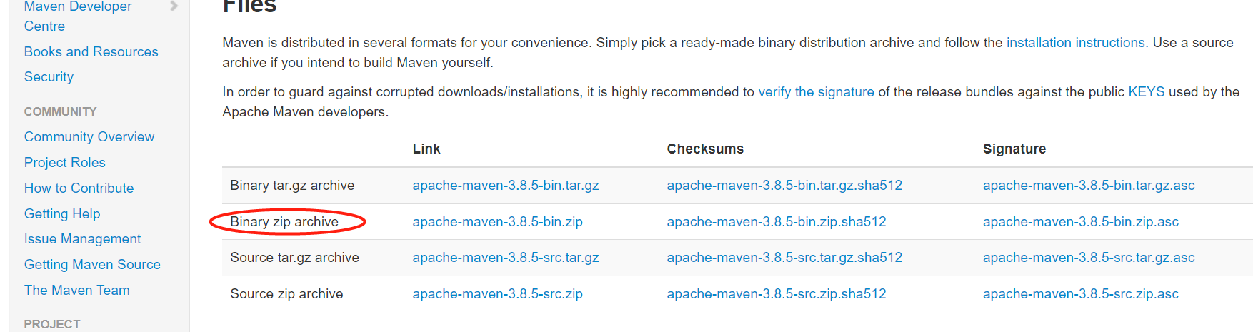1253x332 pixels.
Task: Open Issue Management sidebar link
Action: pyautogui.click(x=82, y=238)
